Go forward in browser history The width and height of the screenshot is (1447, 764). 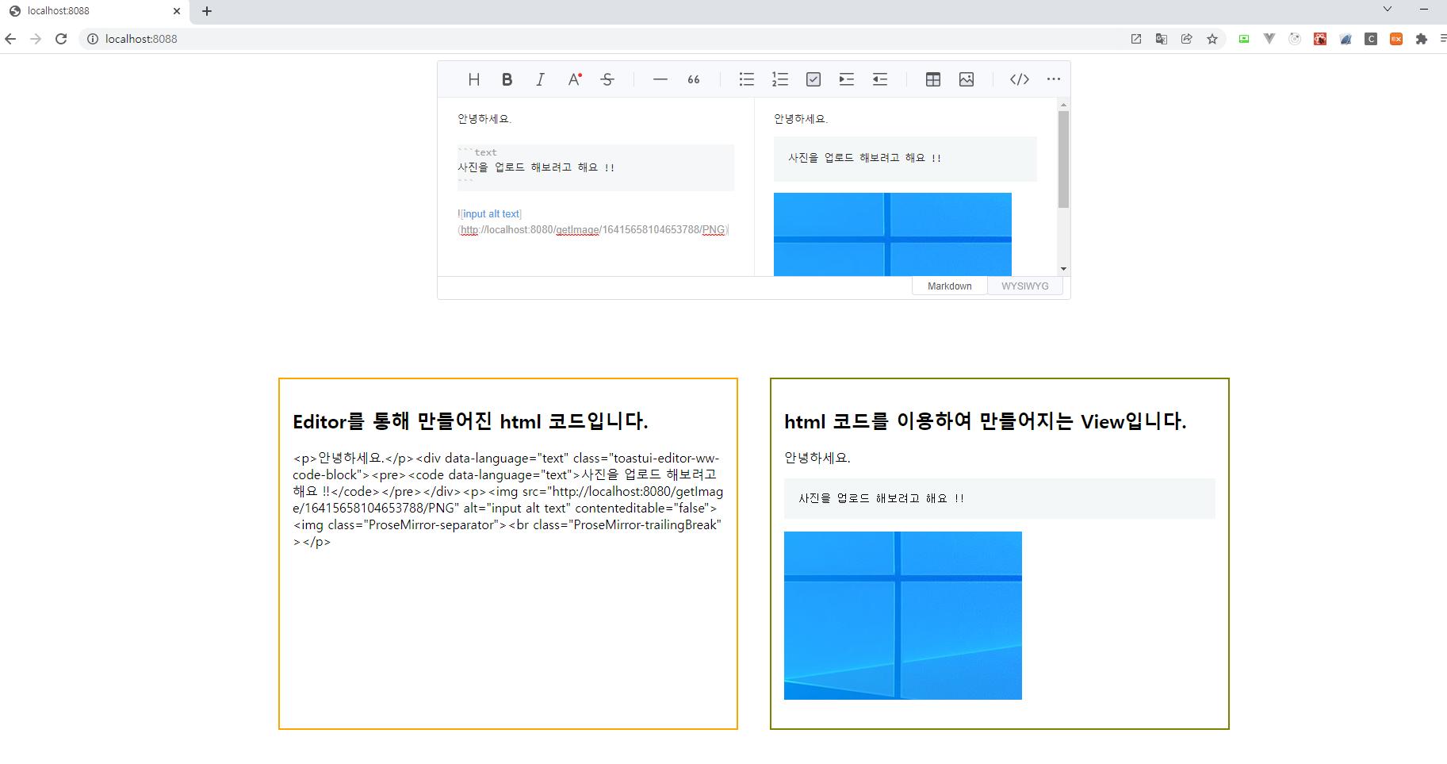pyautogui.click(x=36, y=39)
